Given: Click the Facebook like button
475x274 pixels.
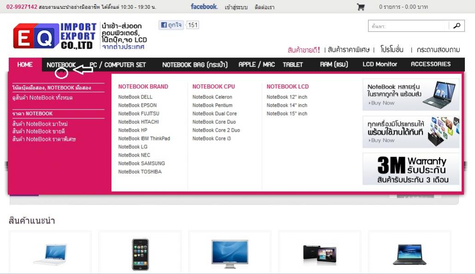Looking at the screenshot, I should (171, 25).
